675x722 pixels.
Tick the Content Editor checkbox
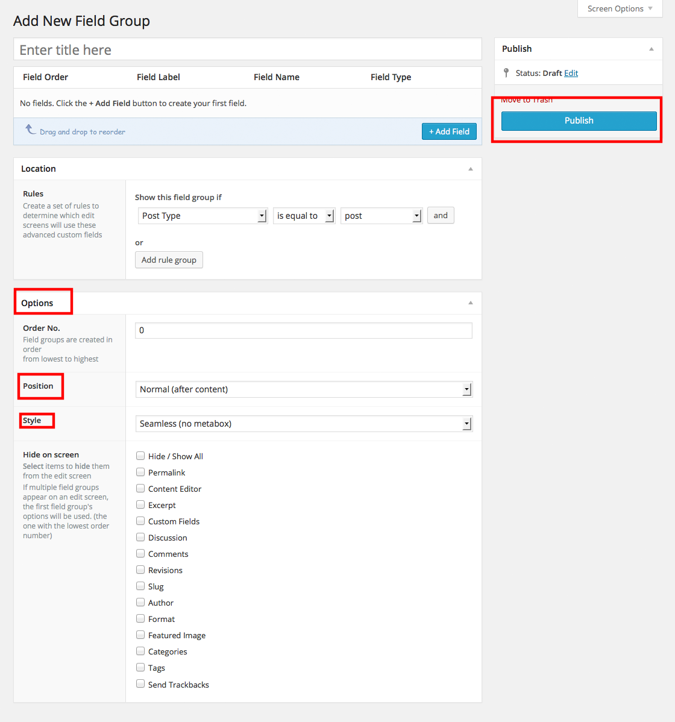[x=140, y=489]
